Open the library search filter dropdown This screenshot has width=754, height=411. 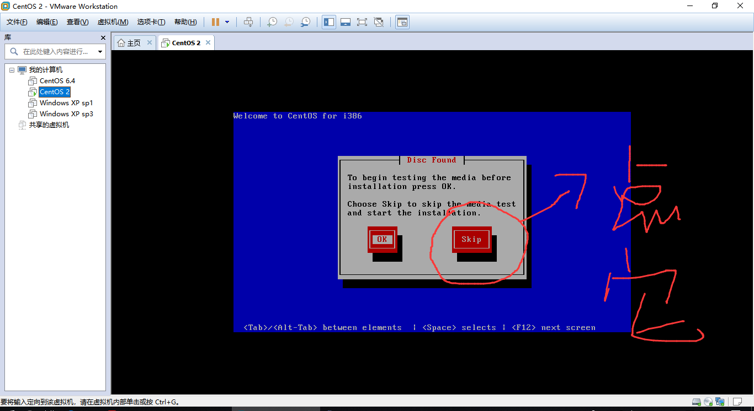(x=100, y=52)
